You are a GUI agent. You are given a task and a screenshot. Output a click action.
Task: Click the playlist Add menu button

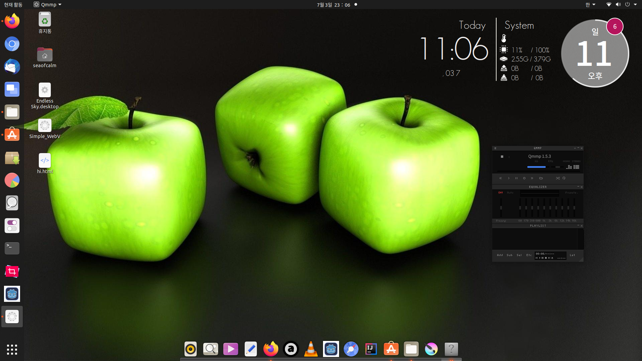pyautogui.click(x=500, y=255)
